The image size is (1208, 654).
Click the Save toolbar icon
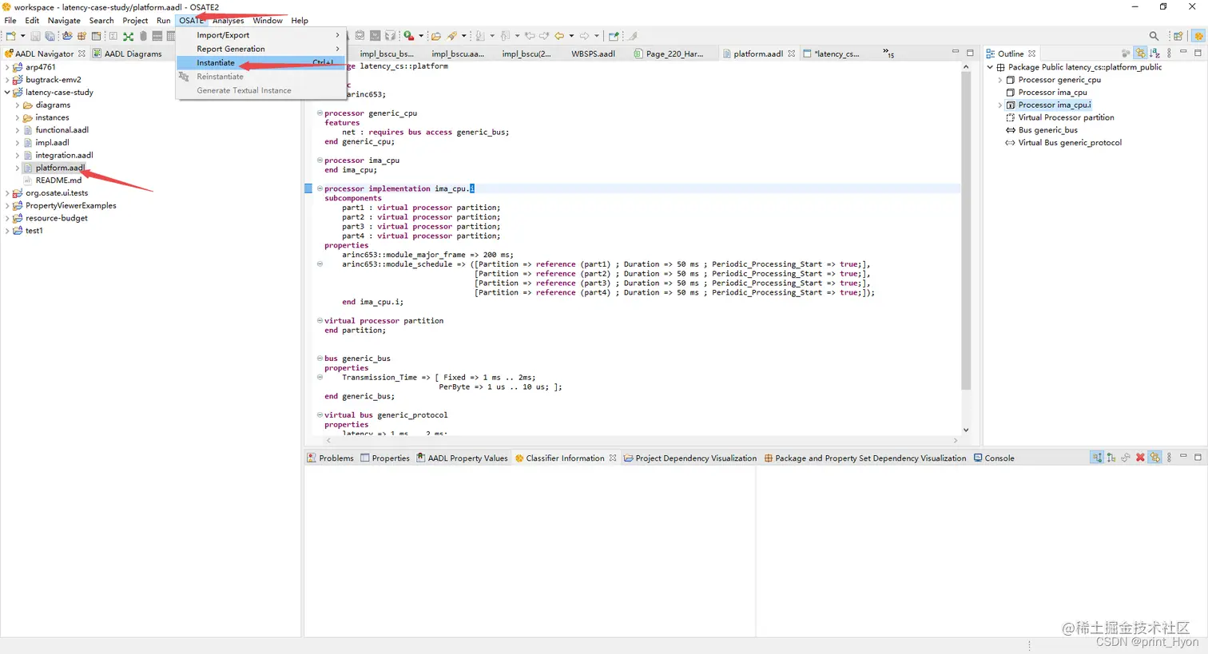point(35,36)
